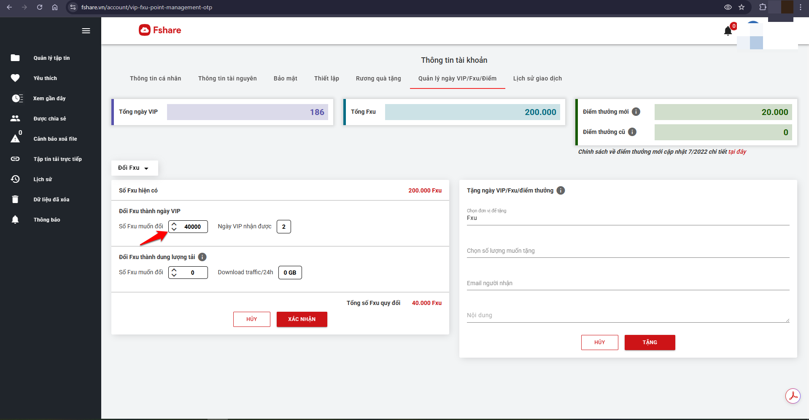Open the Chọn đơn vị để tặng selector

627,218
